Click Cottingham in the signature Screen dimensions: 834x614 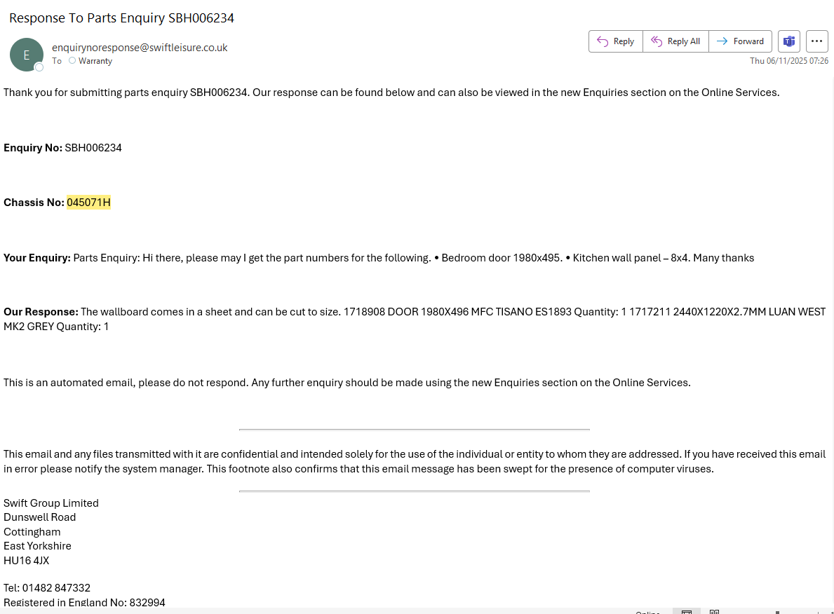(x=32, y=531)
